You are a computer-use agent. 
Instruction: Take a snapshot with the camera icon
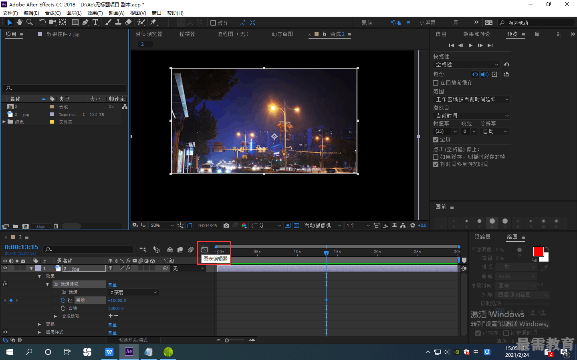click(226, 226)
